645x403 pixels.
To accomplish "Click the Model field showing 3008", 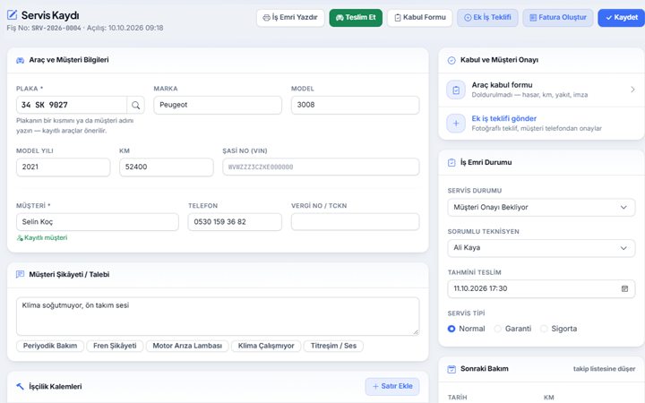I will [356, 106].
